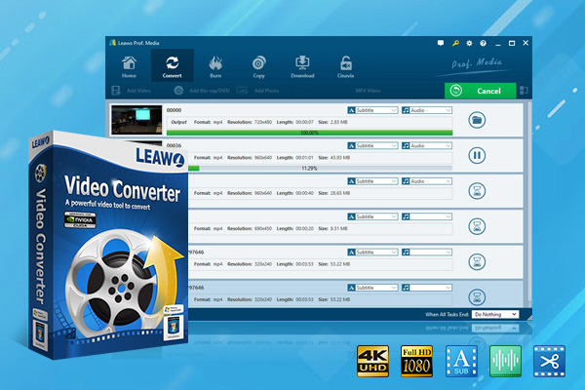The height and width of the screenshot is (390, 585).
Task: Open the feedback message icon
Action: [x=441, y=43]
